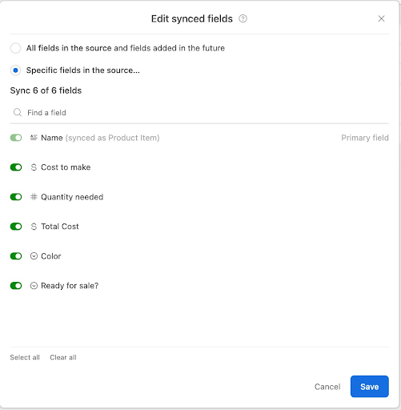This screenshot has height=410, width=401.
Task: Click the currency icon beside Cost to make
Action: (34, 167)
